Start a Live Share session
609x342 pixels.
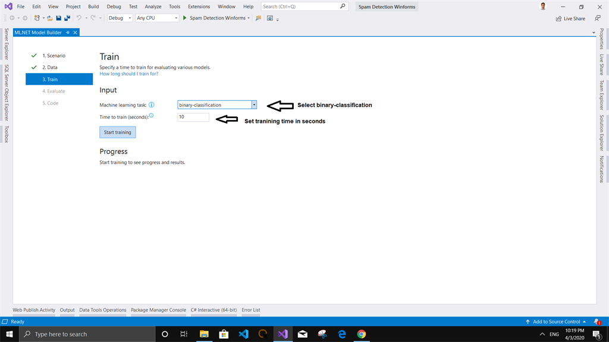[x=570, y=18]
